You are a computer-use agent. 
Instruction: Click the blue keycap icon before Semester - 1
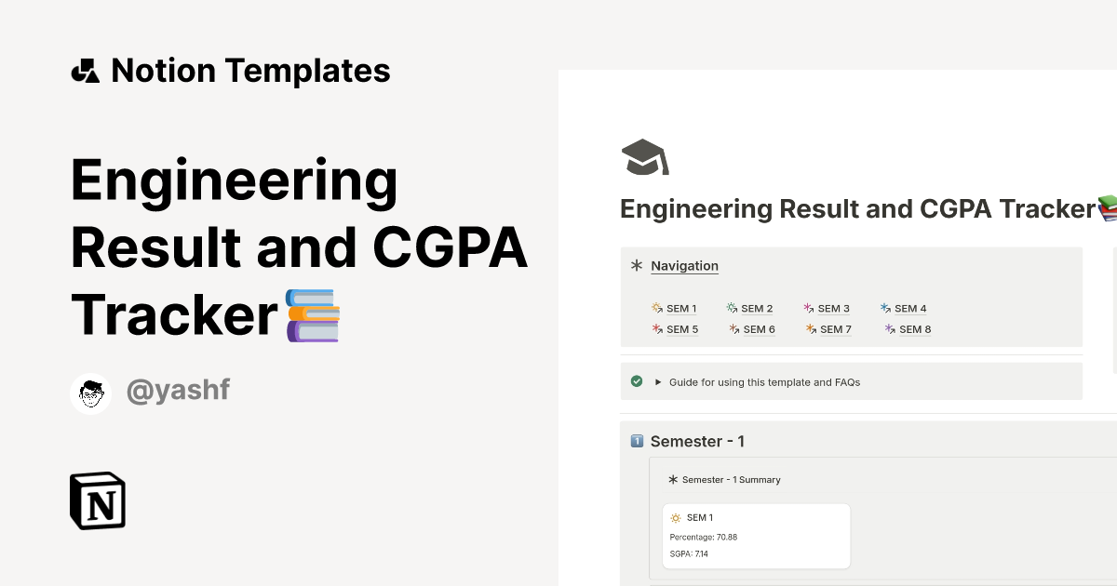pyautogui.click(x=637, y=441)
